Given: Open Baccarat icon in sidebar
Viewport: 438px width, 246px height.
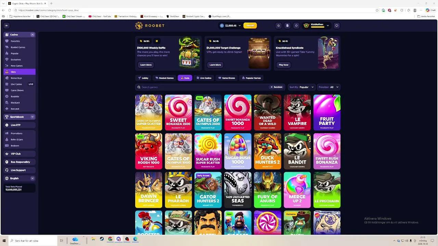Looking at the screenshot, I should click(7, 109).
